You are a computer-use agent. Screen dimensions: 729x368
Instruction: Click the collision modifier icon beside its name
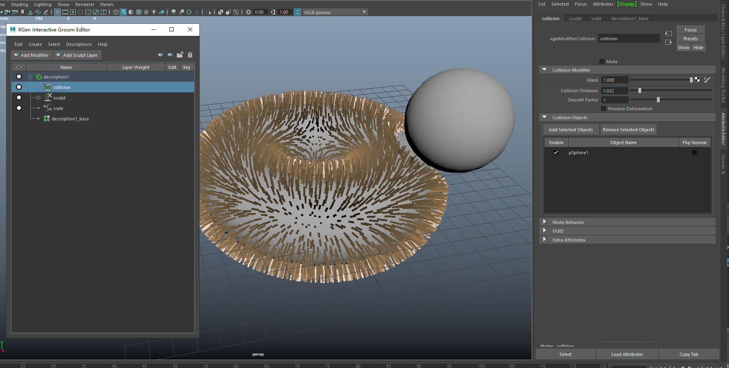(x=48, y=87)
